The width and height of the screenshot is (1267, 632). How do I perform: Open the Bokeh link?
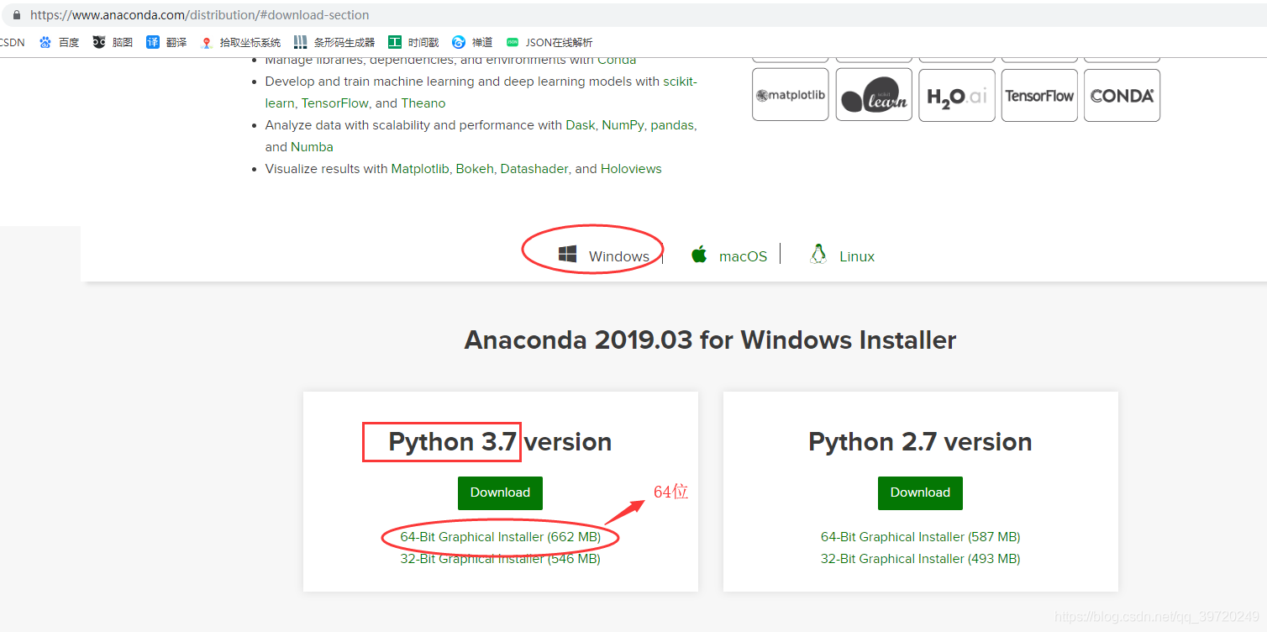click(x=475, y=169)
